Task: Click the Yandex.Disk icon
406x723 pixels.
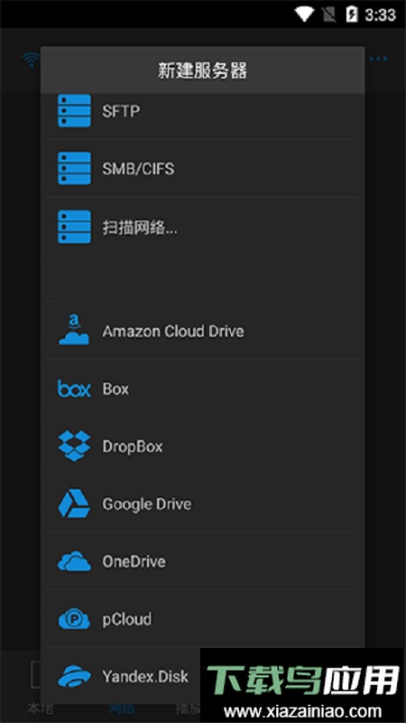Action: (74, 676)
